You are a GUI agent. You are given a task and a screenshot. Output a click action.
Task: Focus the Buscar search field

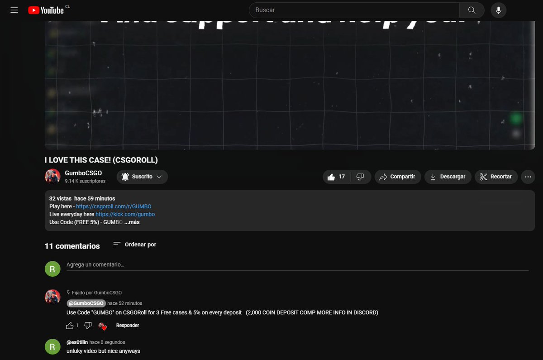point(354,10)
